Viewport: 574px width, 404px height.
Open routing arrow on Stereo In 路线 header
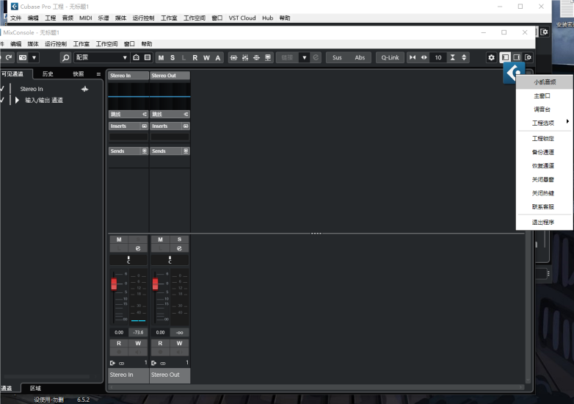coord(145,115)
